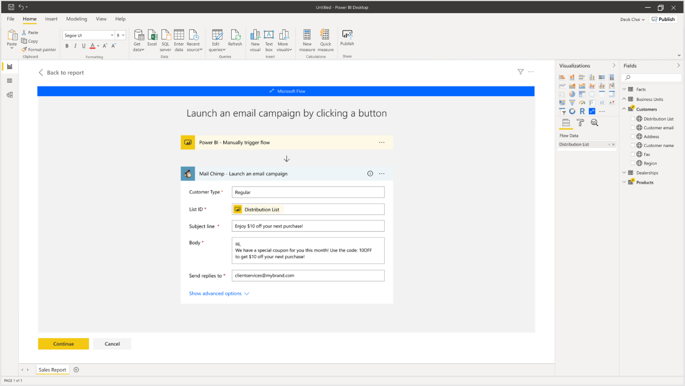Open the Data view from left sidebar
The image size is (685, 386).
pyautogui.click(x=10, y=80)
